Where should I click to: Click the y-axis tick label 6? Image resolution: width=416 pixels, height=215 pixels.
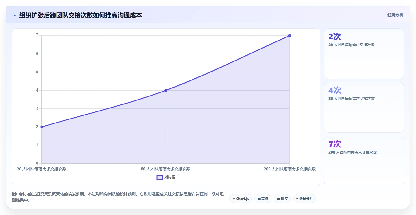[x=37, y=54]
